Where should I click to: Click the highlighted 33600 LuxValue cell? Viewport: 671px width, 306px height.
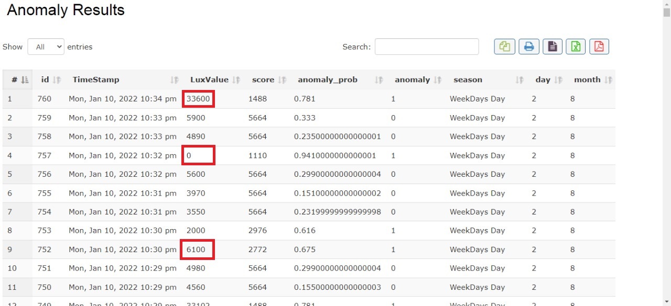click(198, 99)
